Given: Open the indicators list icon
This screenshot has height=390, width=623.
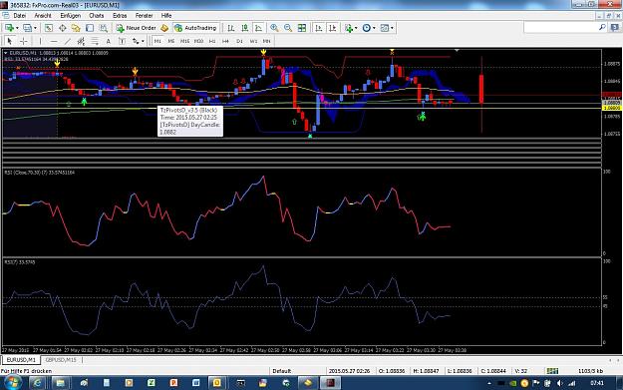Looking at the screenshot, I should (349, 28).
